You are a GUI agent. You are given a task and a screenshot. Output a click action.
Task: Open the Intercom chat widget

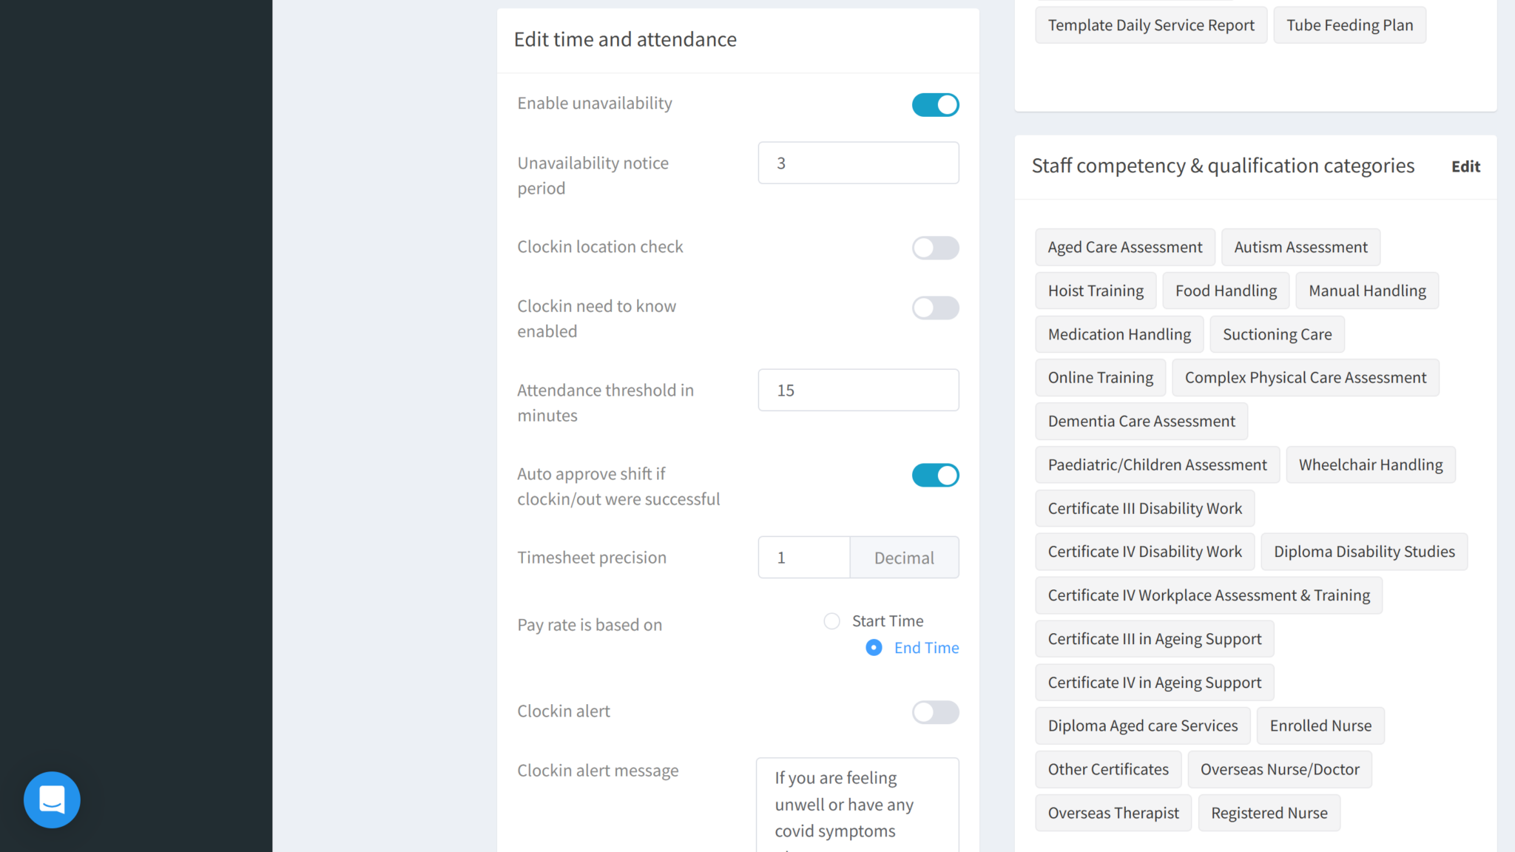pos(51,799)
